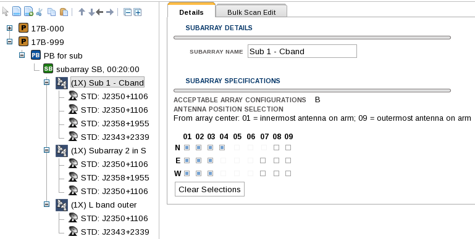Click the collapse all tree icon
Viewport: 475px width, 239px height.
pos(128,12)
